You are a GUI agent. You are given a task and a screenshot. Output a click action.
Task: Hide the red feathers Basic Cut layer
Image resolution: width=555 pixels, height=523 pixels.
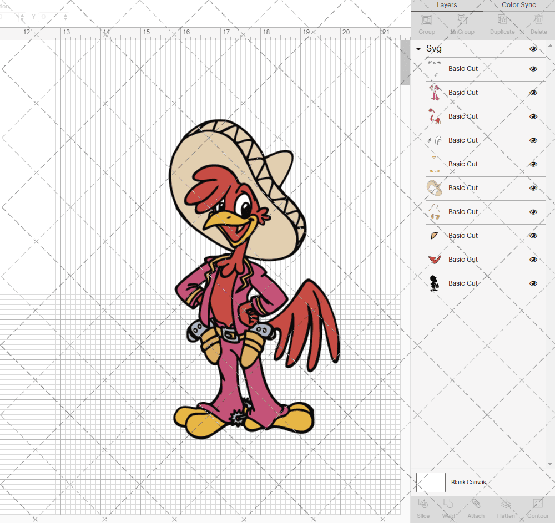[x=533, y=116]
